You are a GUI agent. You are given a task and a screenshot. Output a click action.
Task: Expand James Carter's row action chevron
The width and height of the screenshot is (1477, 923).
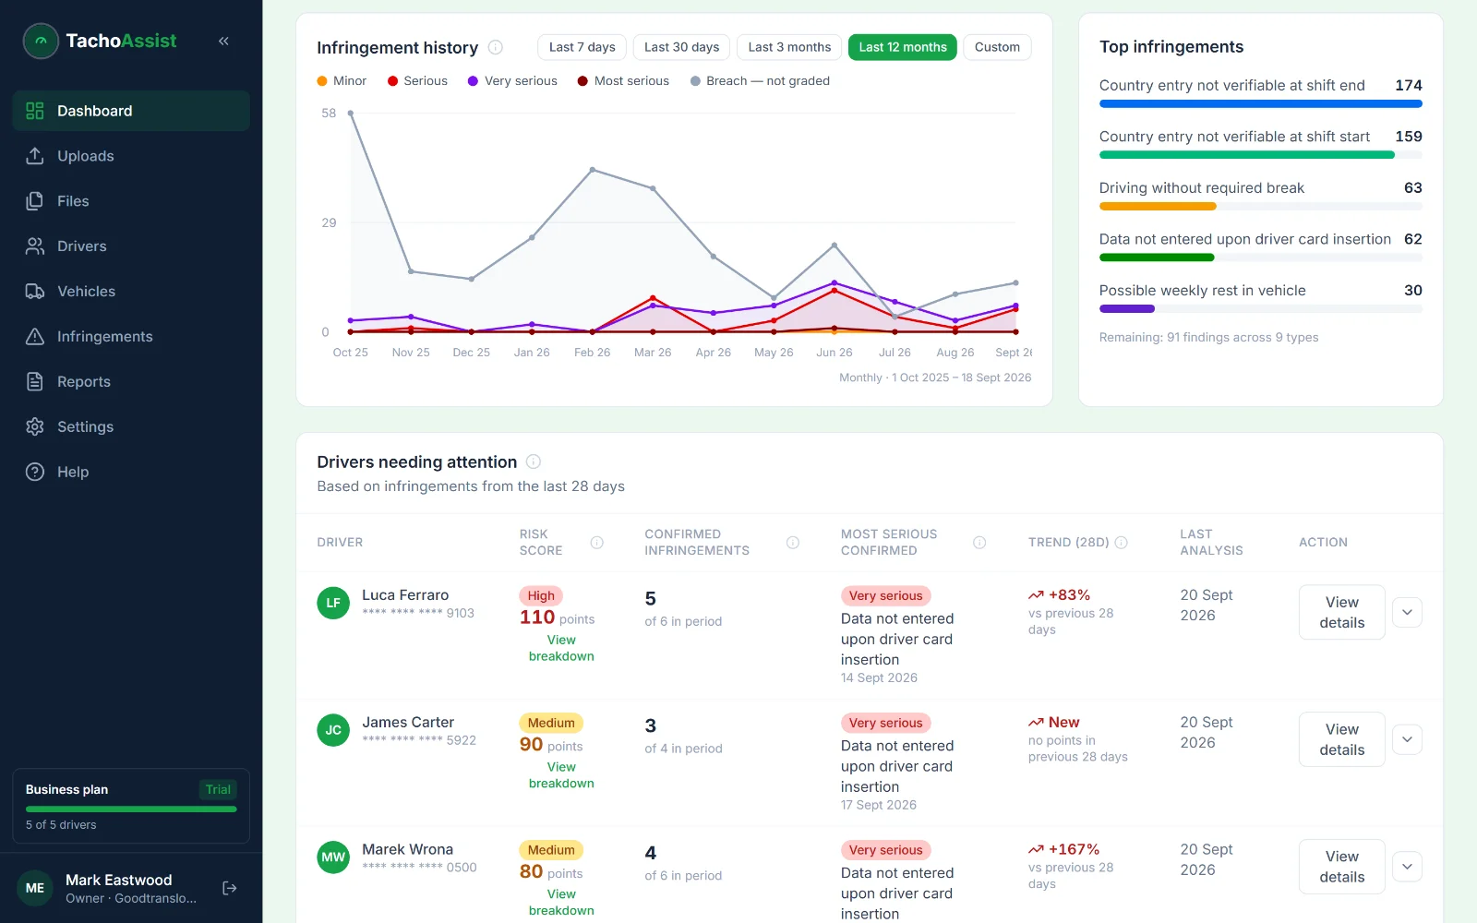(1407, 739)
